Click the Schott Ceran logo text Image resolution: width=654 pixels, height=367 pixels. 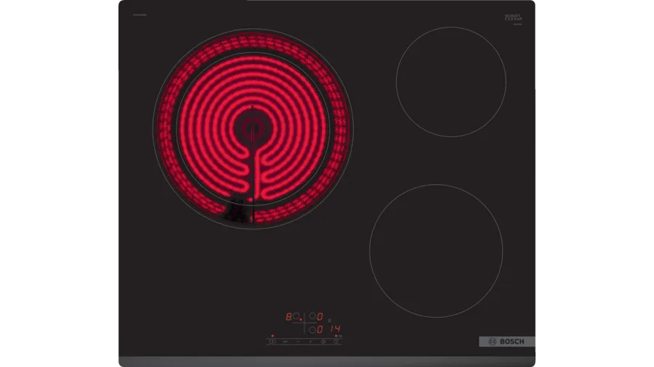(513, 18)
